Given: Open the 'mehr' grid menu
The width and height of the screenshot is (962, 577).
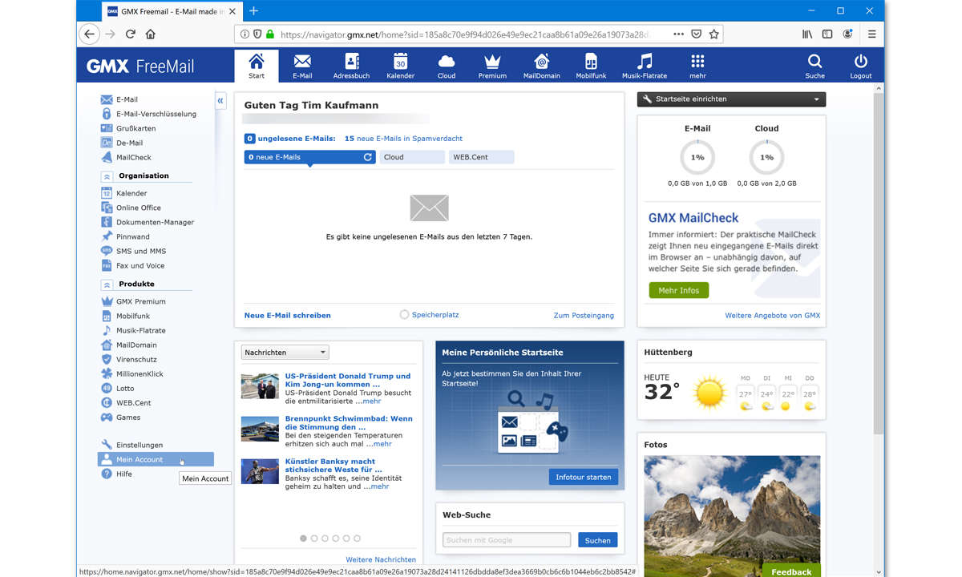Looking at the screenshot, I should click(697, 66).
